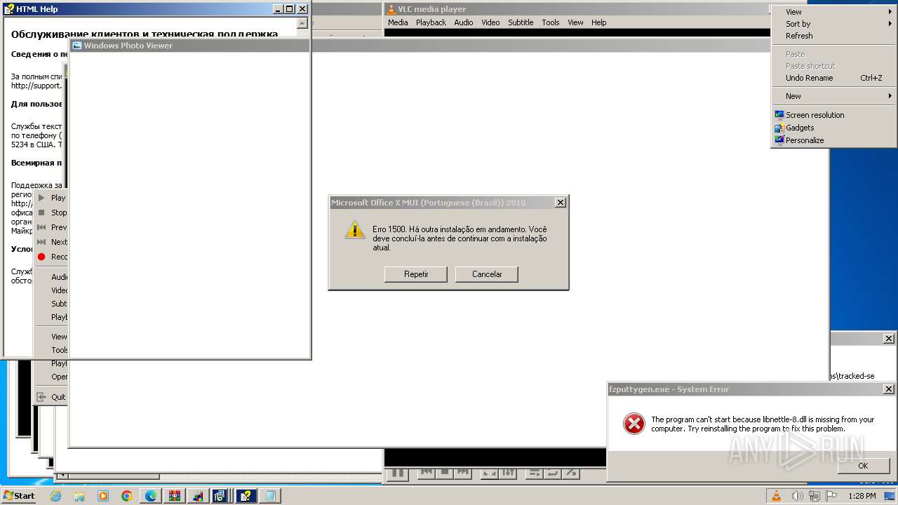The width and height of the screenshot is (898, 505).
Task: Click the Cancelar button in Office dialog
Action: (487, 274)
